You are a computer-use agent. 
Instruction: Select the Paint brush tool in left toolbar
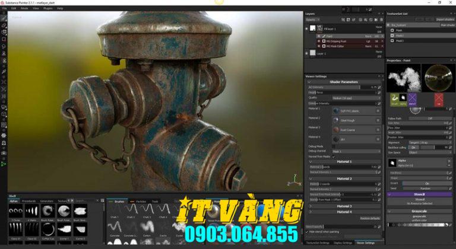(x=4, y=18)
